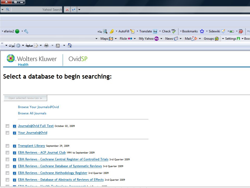Click inside the Yahoo! Search input field
Screen dimensions: 250x188
pyautogui.click(x=36, y=10)
